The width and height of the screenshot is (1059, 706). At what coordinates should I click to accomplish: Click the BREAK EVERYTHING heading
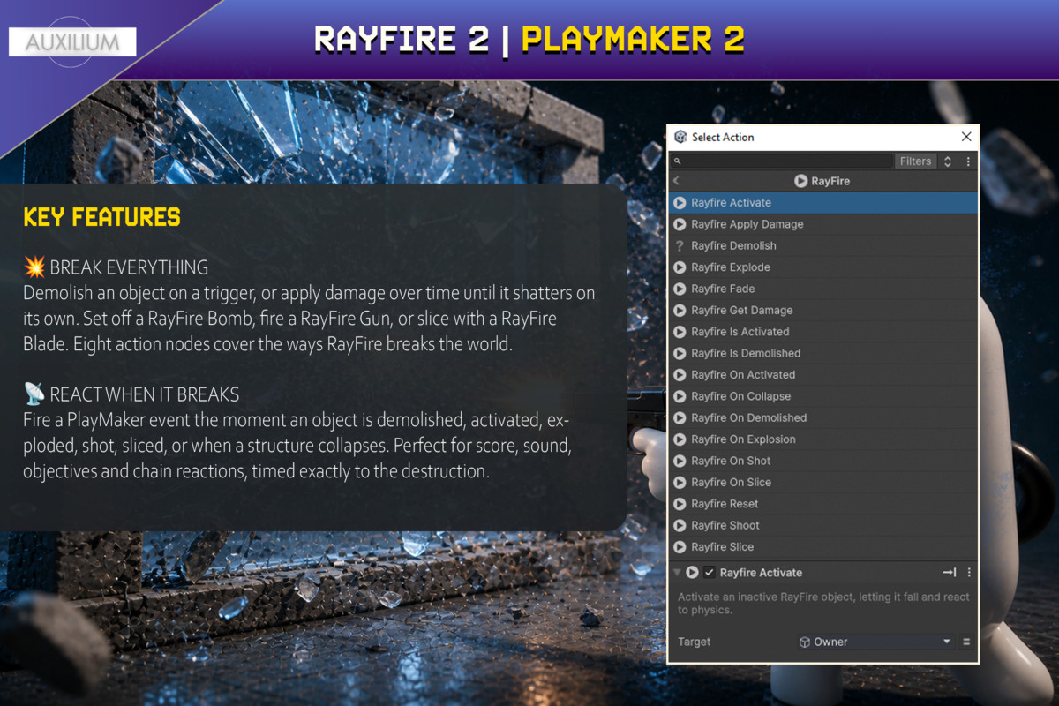129,267
